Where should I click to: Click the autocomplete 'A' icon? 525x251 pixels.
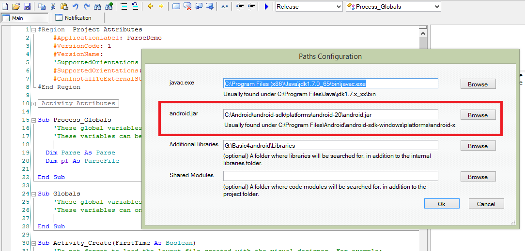[x=225, y=6]
